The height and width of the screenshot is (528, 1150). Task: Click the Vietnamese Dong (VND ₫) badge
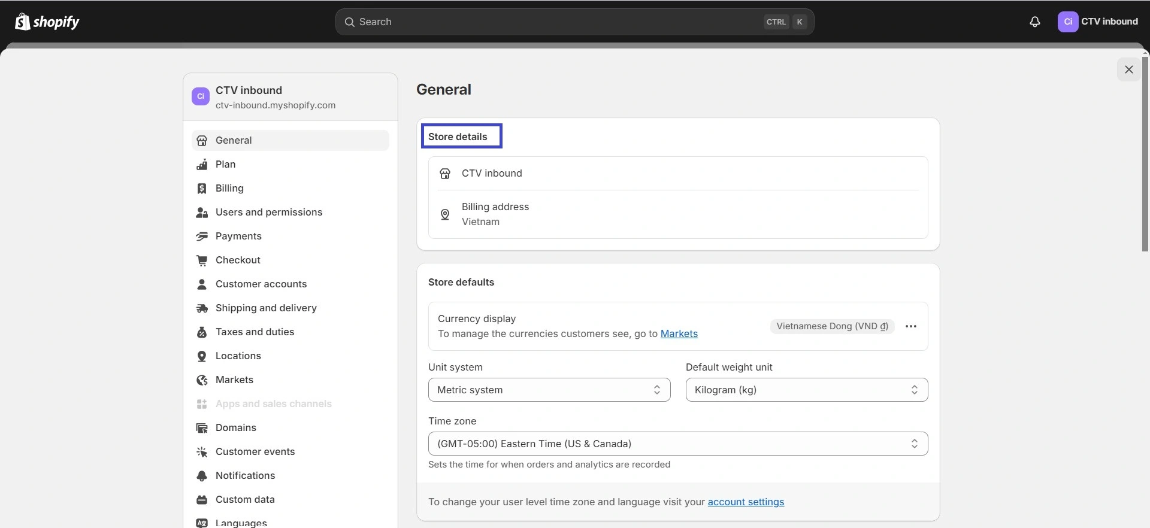[833, 326]
